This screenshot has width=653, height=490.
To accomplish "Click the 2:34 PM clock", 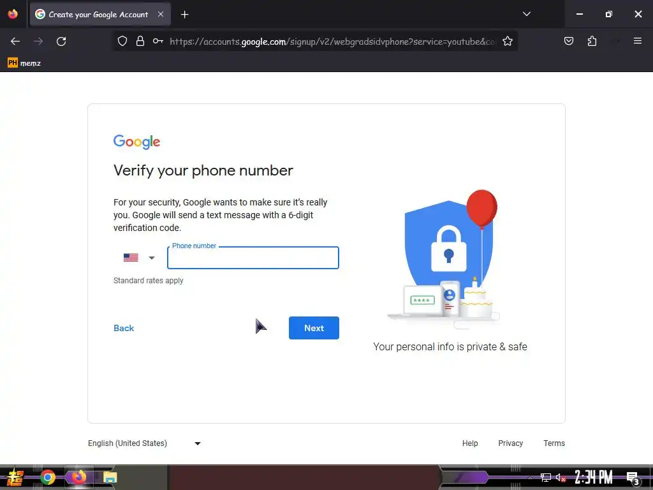I will click(594, 477).
